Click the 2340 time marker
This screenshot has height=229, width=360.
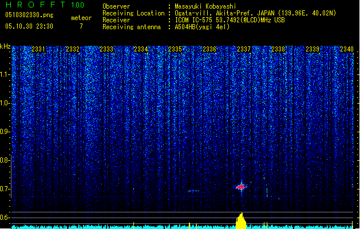tap(347, 49)
